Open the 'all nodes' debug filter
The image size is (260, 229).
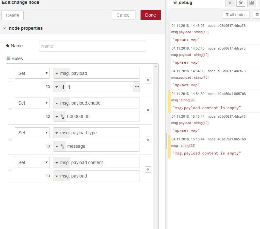(236, 14)
